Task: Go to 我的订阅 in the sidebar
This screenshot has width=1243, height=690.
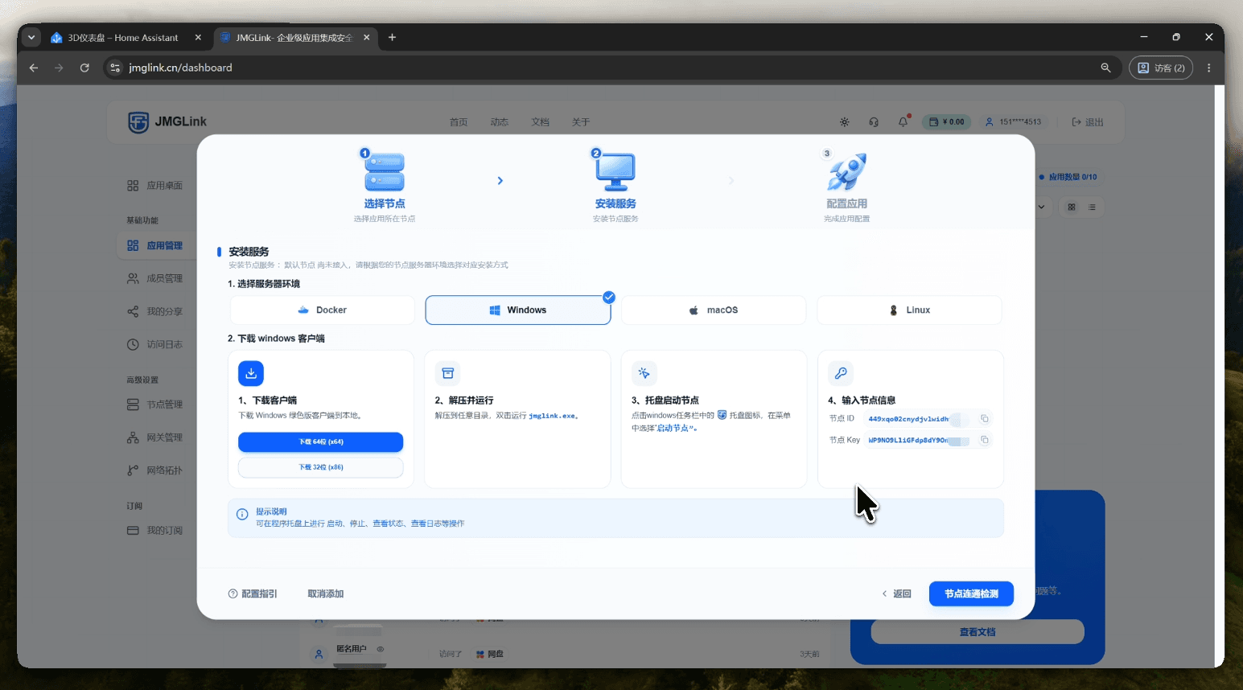Action: pos(155,531)
